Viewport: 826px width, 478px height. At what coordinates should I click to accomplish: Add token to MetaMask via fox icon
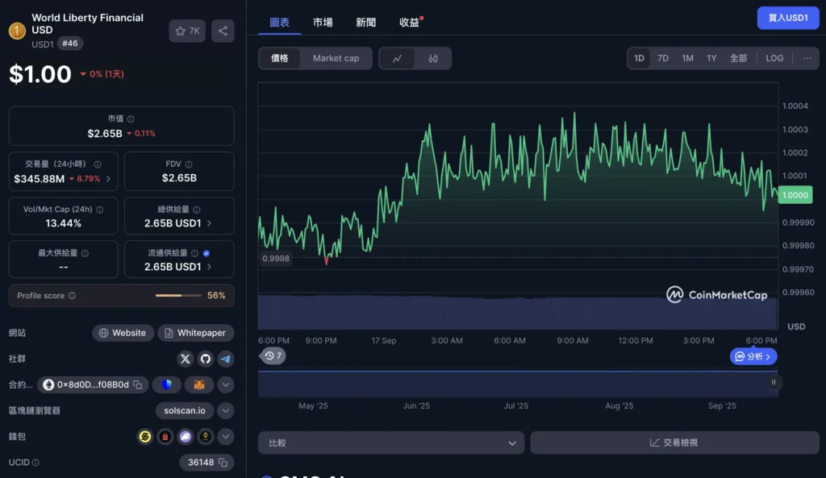(x=199, y=384)
